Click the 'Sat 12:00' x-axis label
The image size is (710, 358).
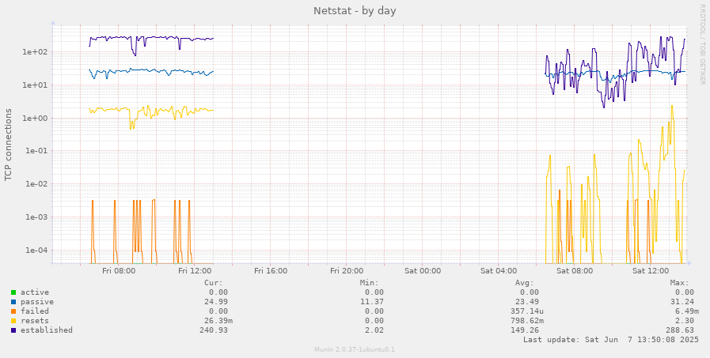tap(651, 271)
